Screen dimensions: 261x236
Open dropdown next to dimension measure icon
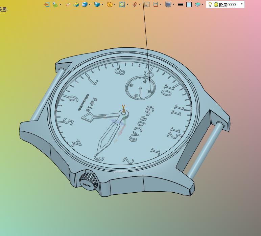[161, 4]
